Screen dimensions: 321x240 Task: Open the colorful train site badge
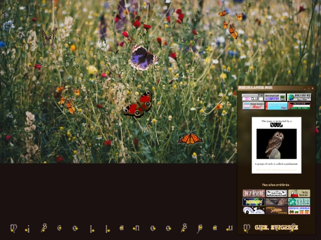pos(299,210)
